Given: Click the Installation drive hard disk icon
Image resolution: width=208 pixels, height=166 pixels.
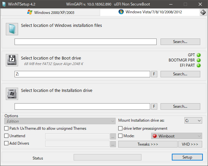Looking at the screenshot, I should [12, 94].
